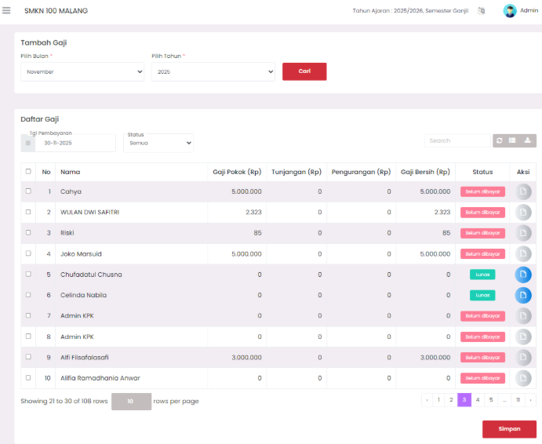Refresh the Daftar Gaji table
Viewport: 542px width, 444px height.
click(x=499, y=140)
